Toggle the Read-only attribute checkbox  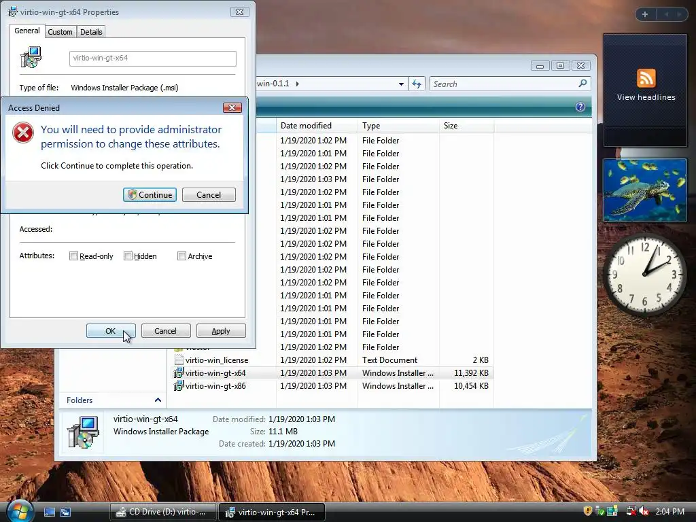(73, 256)
